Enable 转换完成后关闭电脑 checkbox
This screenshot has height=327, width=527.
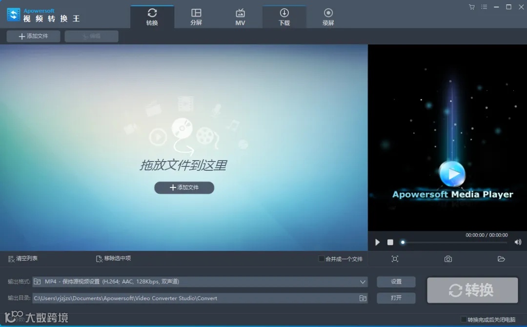(464, 320)
